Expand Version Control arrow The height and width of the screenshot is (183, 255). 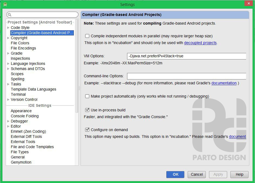8,99
